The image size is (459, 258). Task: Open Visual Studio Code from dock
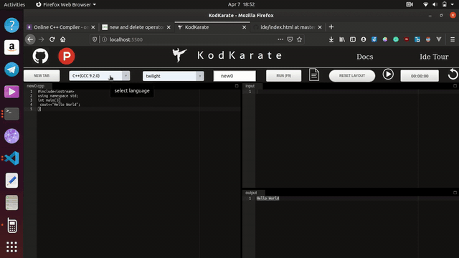click(x=11, y=158)
